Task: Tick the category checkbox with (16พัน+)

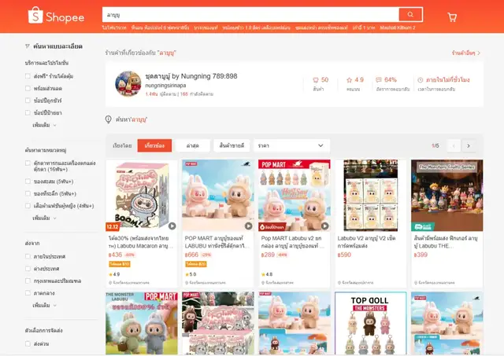Action: (28, 163)
